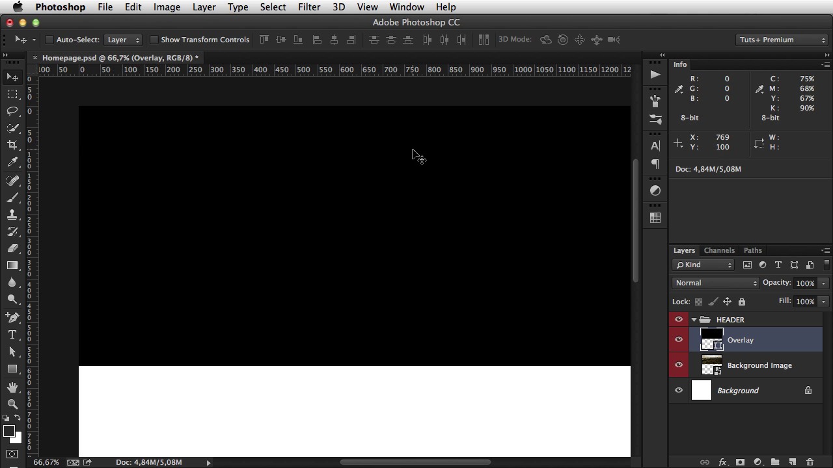Click the foreground color swatch
Image resolution: width=833 pixels, height=468 pixels.
pyautogui.click(x=9, y=432)
